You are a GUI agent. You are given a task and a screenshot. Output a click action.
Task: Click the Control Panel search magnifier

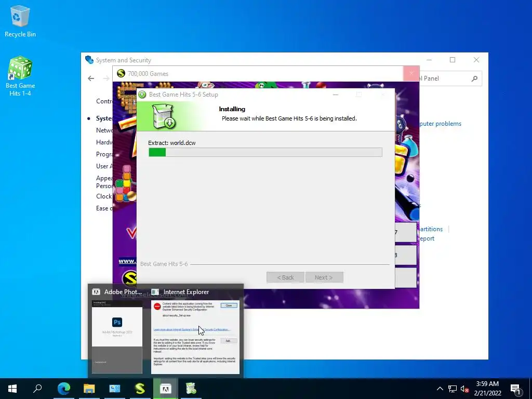(x=474, y=78)
